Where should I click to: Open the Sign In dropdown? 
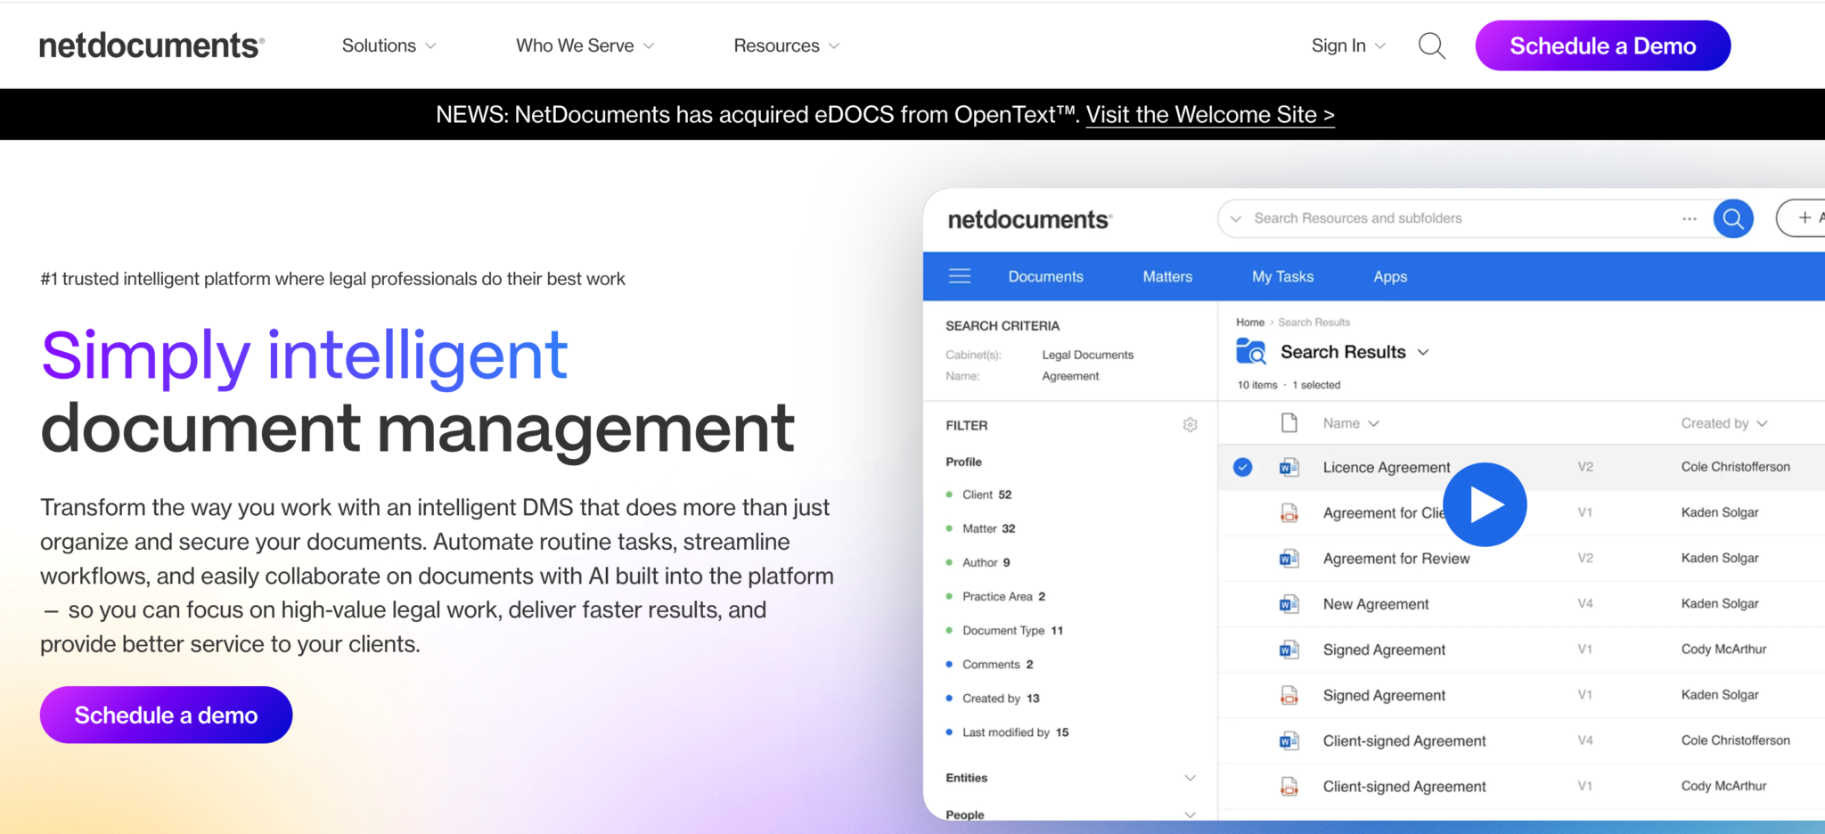(1348, 45)
